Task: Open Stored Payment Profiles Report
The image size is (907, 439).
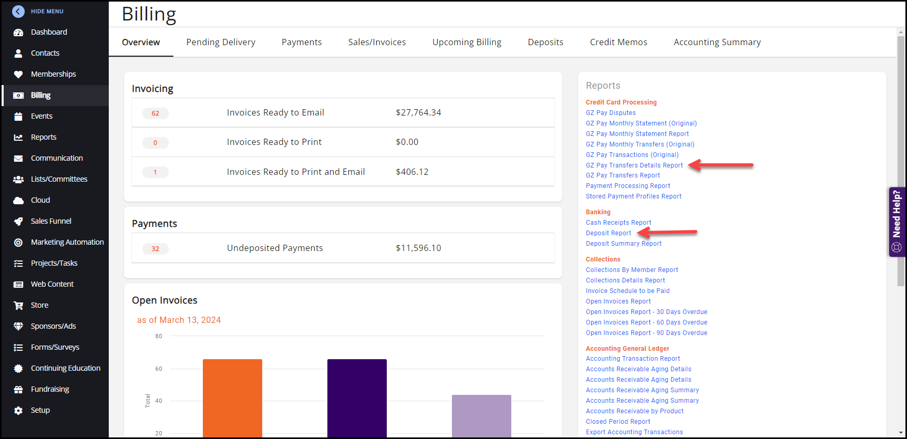Action: coord(634,196)
